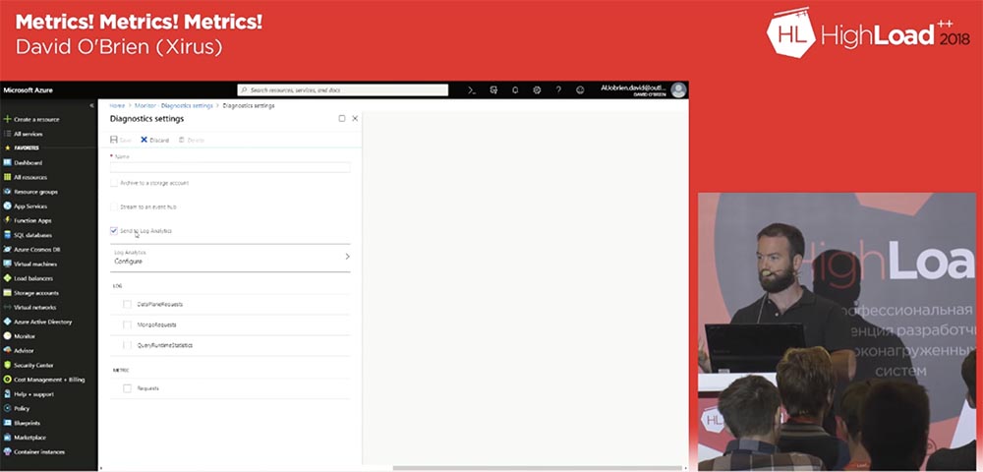This screenshot has height=472, width=983.
Task: Open Cost Management + Billing in the sidebar
Action: [x=49, y=380]
